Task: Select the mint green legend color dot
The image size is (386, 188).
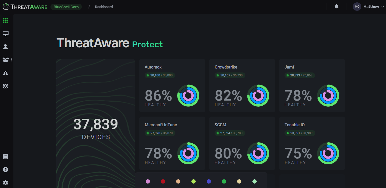Action: [x=255, y=181]
